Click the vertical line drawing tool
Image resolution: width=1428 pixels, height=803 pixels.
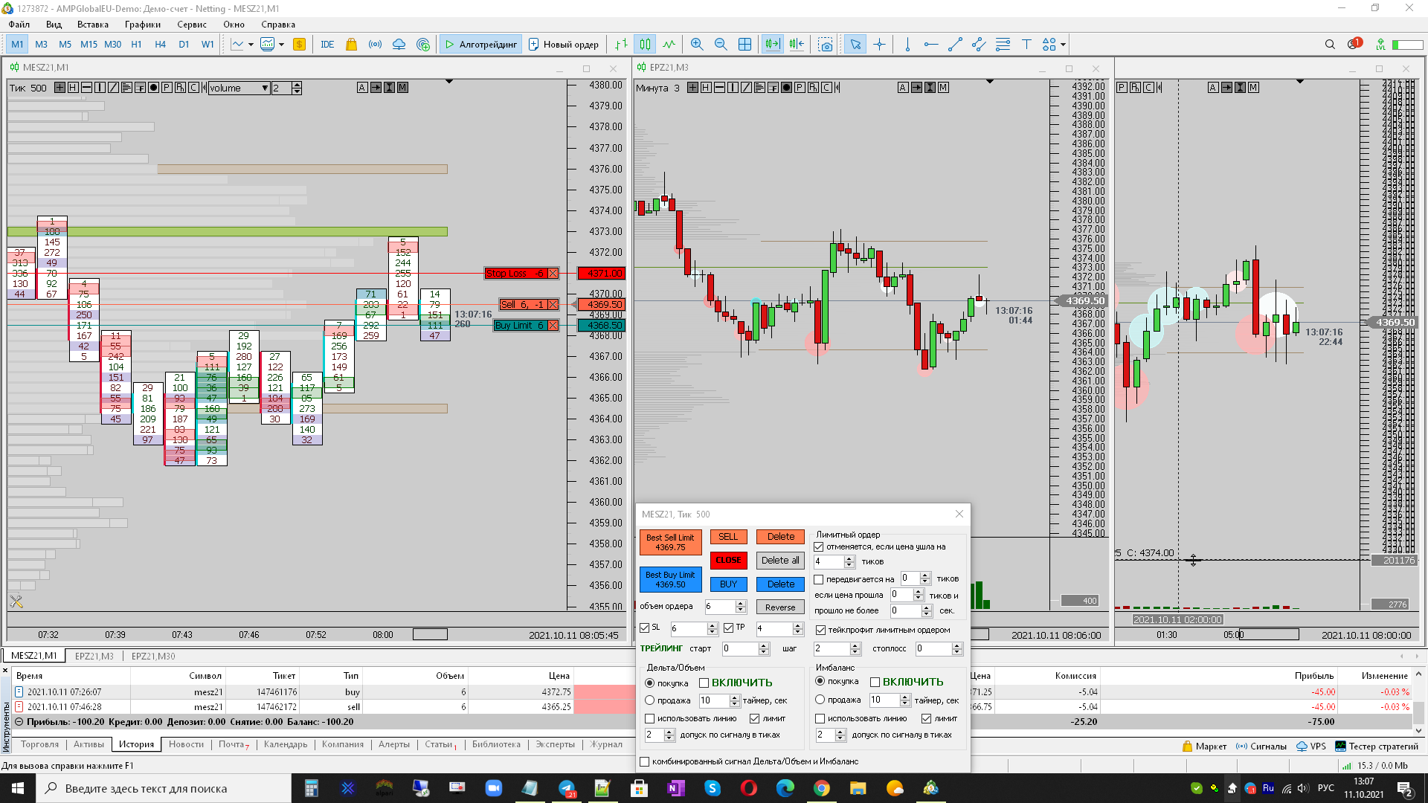907,45
